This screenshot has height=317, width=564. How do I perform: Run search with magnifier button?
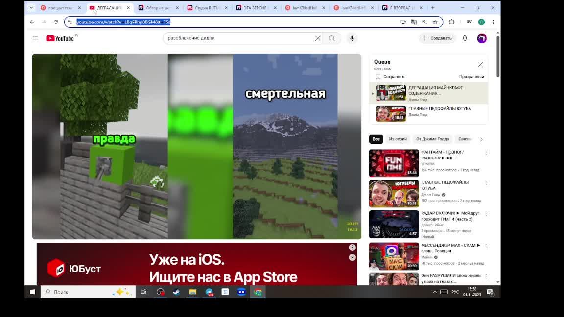332,38
